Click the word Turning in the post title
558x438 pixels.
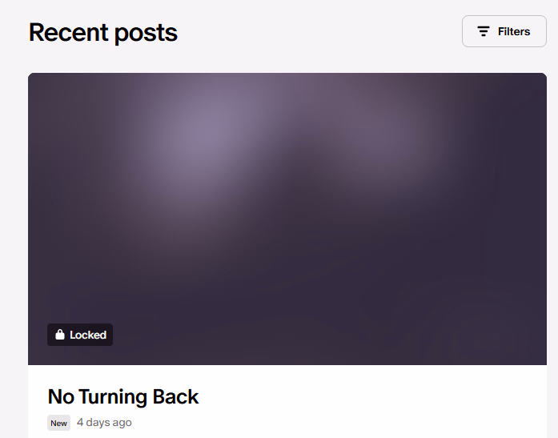point(113,397)
